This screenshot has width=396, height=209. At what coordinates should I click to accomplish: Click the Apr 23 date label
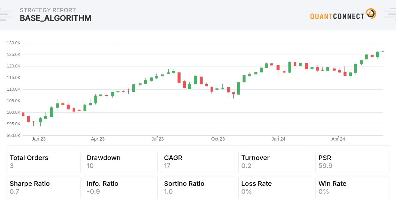(98, 139)
